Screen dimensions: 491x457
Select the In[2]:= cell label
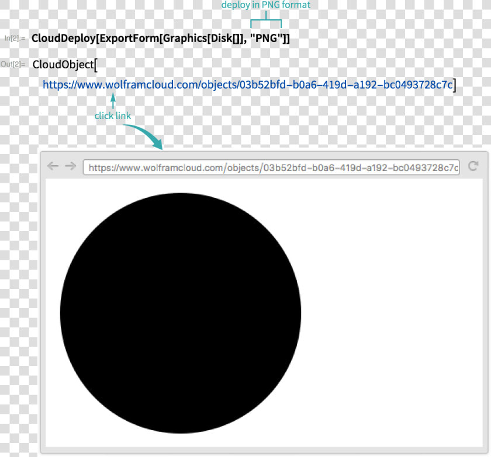pos(15,39)
